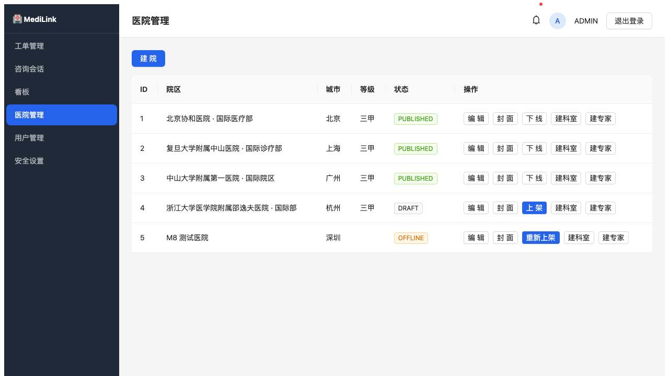
Task: Click the 院区 column header
Action: tap(237, 89)
